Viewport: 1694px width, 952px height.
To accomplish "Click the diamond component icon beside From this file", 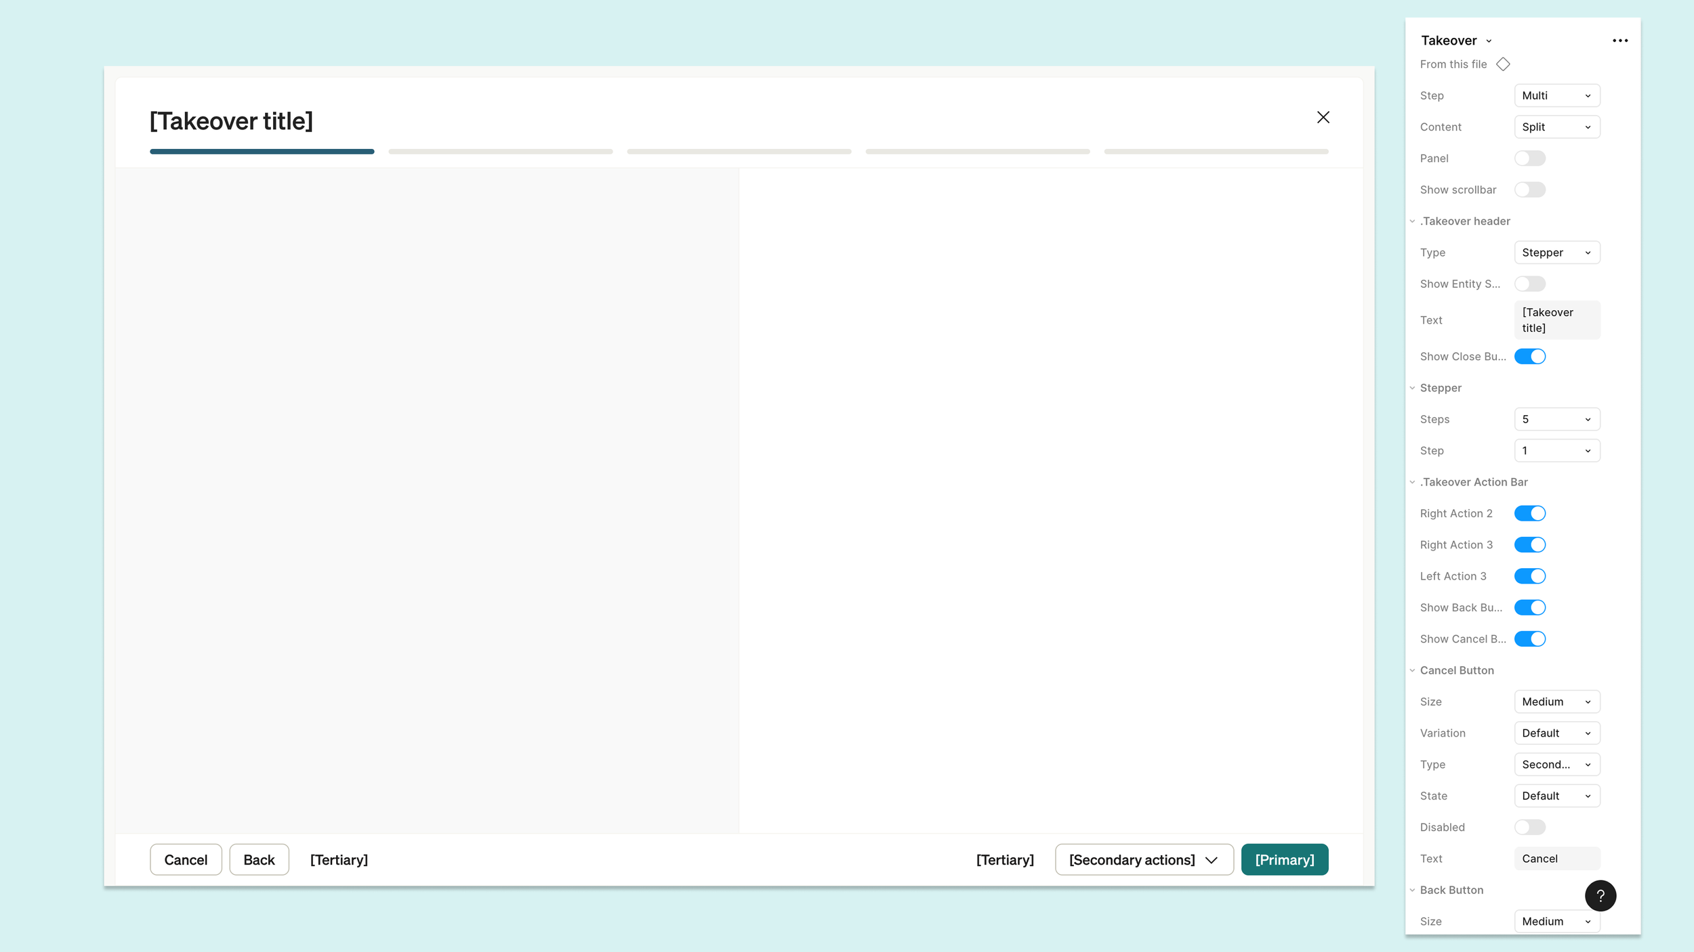I will 1503,64.
